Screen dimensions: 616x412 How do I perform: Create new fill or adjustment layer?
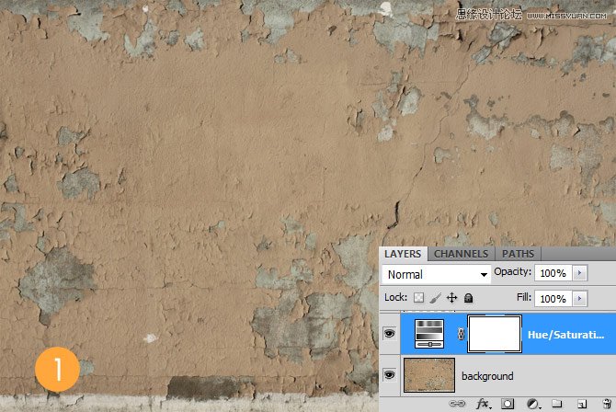pos(532,404)
